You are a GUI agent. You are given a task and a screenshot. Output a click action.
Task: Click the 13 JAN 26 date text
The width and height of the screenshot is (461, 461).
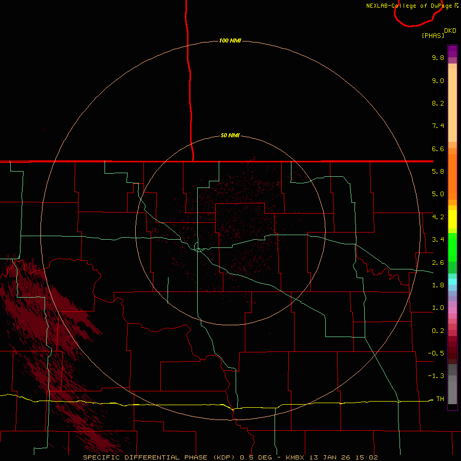[x=329, y=457]
